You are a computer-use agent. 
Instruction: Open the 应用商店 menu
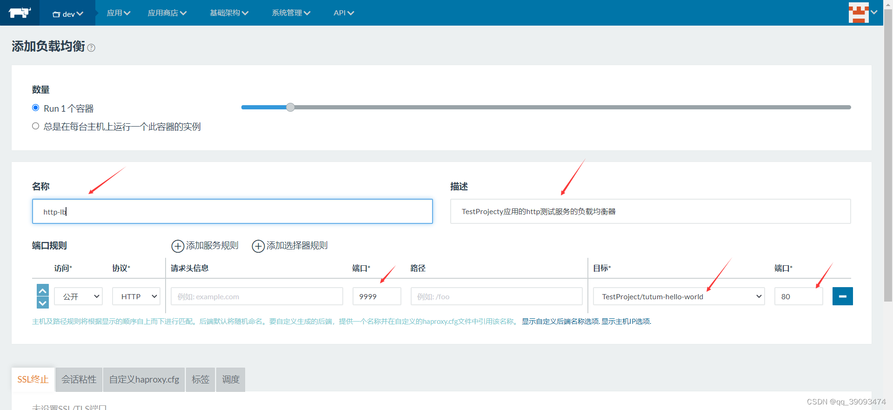click(x=167, y=13)
